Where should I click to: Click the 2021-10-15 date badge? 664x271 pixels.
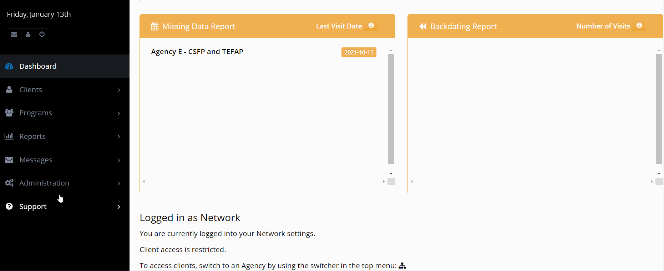(359, 52)
